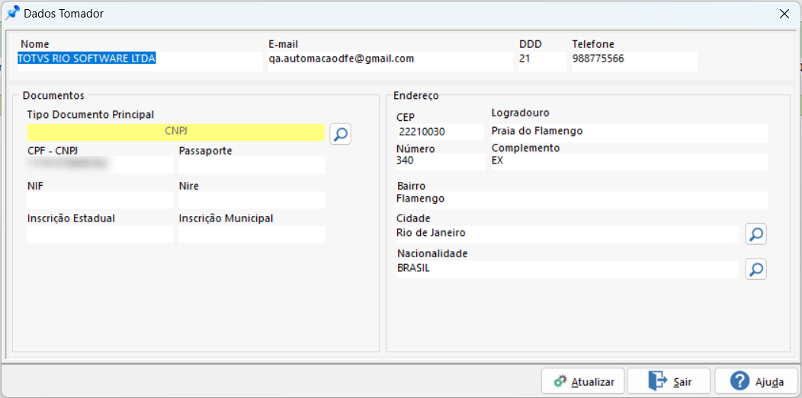This screenshot has height=398, width=802.
Task: Click the empty NIF field
Action: 101,200
